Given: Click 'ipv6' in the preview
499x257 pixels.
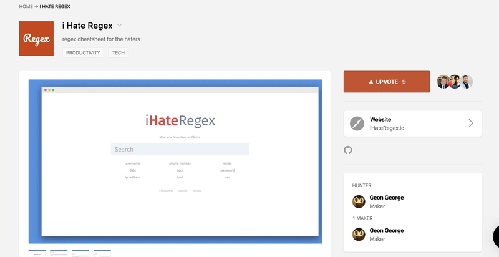Looking at the screenshot, I should point(180,177).
